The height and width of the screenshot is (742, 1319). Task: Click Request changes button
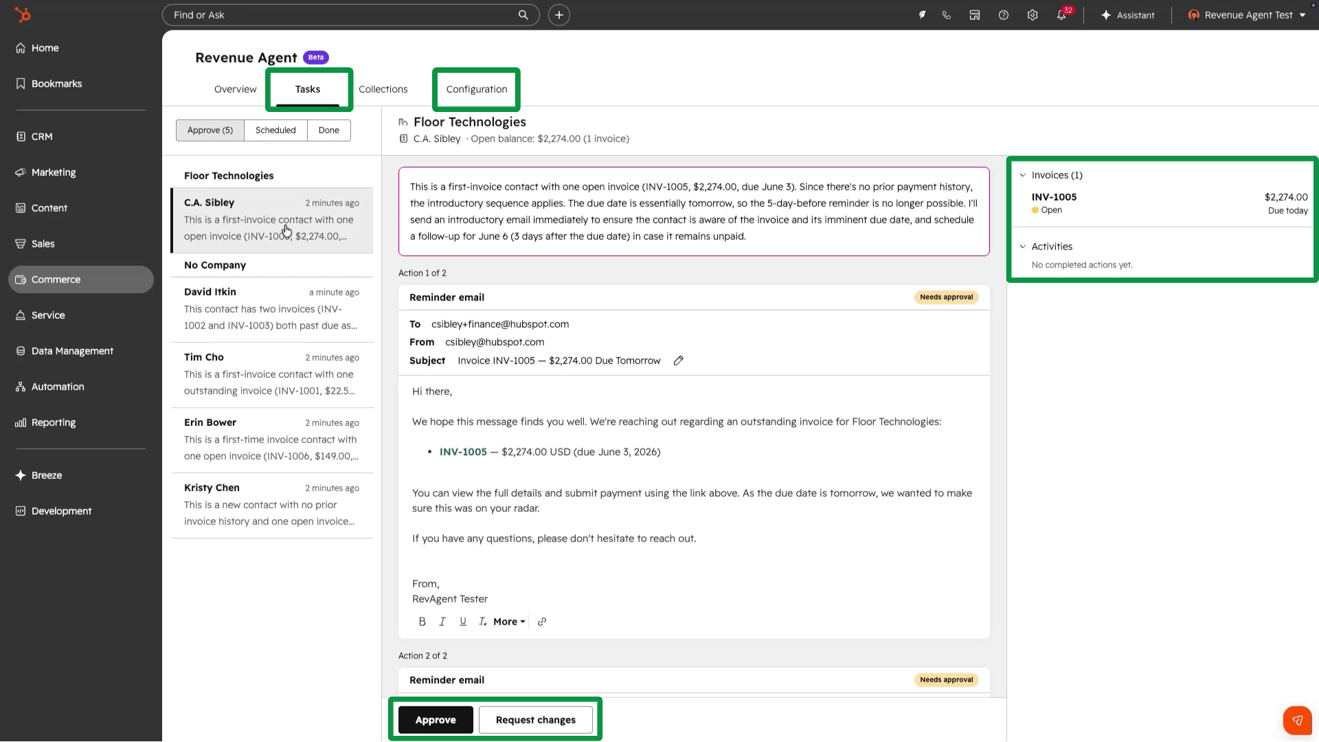[x=536, y=720]
